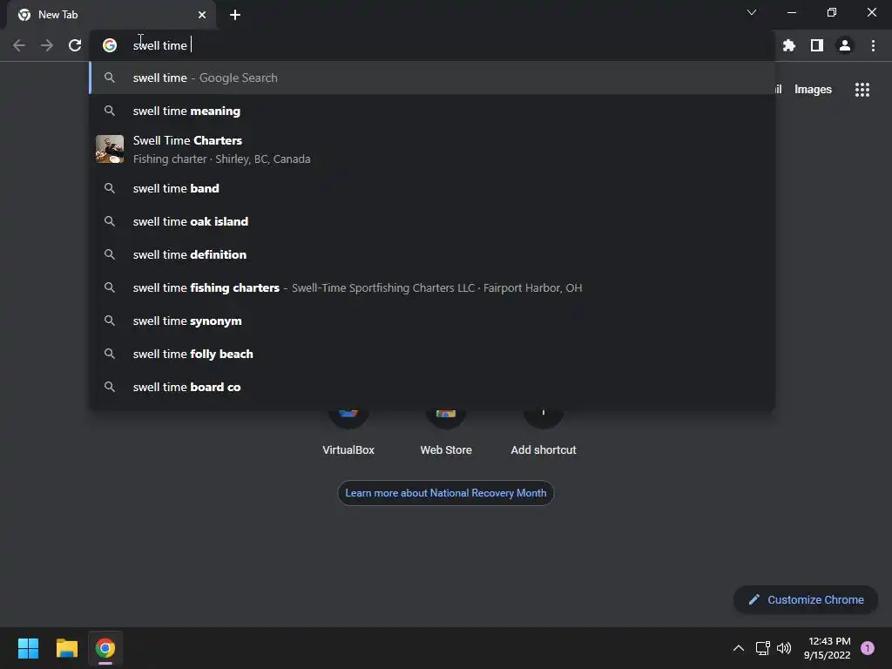The height and width of the screenshot is (669, 892).
Task: Open the Web Store shortcut
Action: (x=446, y=432)
